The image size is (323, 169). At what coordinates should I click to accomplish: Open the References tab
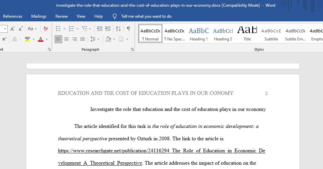(x=12, y=16)
